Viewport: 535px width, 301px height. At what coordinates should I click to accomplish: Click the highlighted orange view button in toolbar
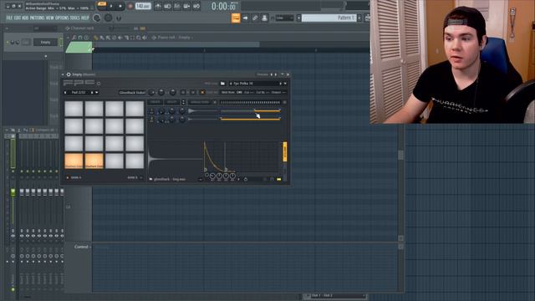click(x=236, y=18)
